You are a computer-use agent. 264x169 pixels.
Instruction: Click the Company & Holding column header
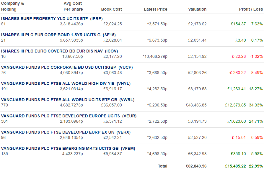click(12, 6)
